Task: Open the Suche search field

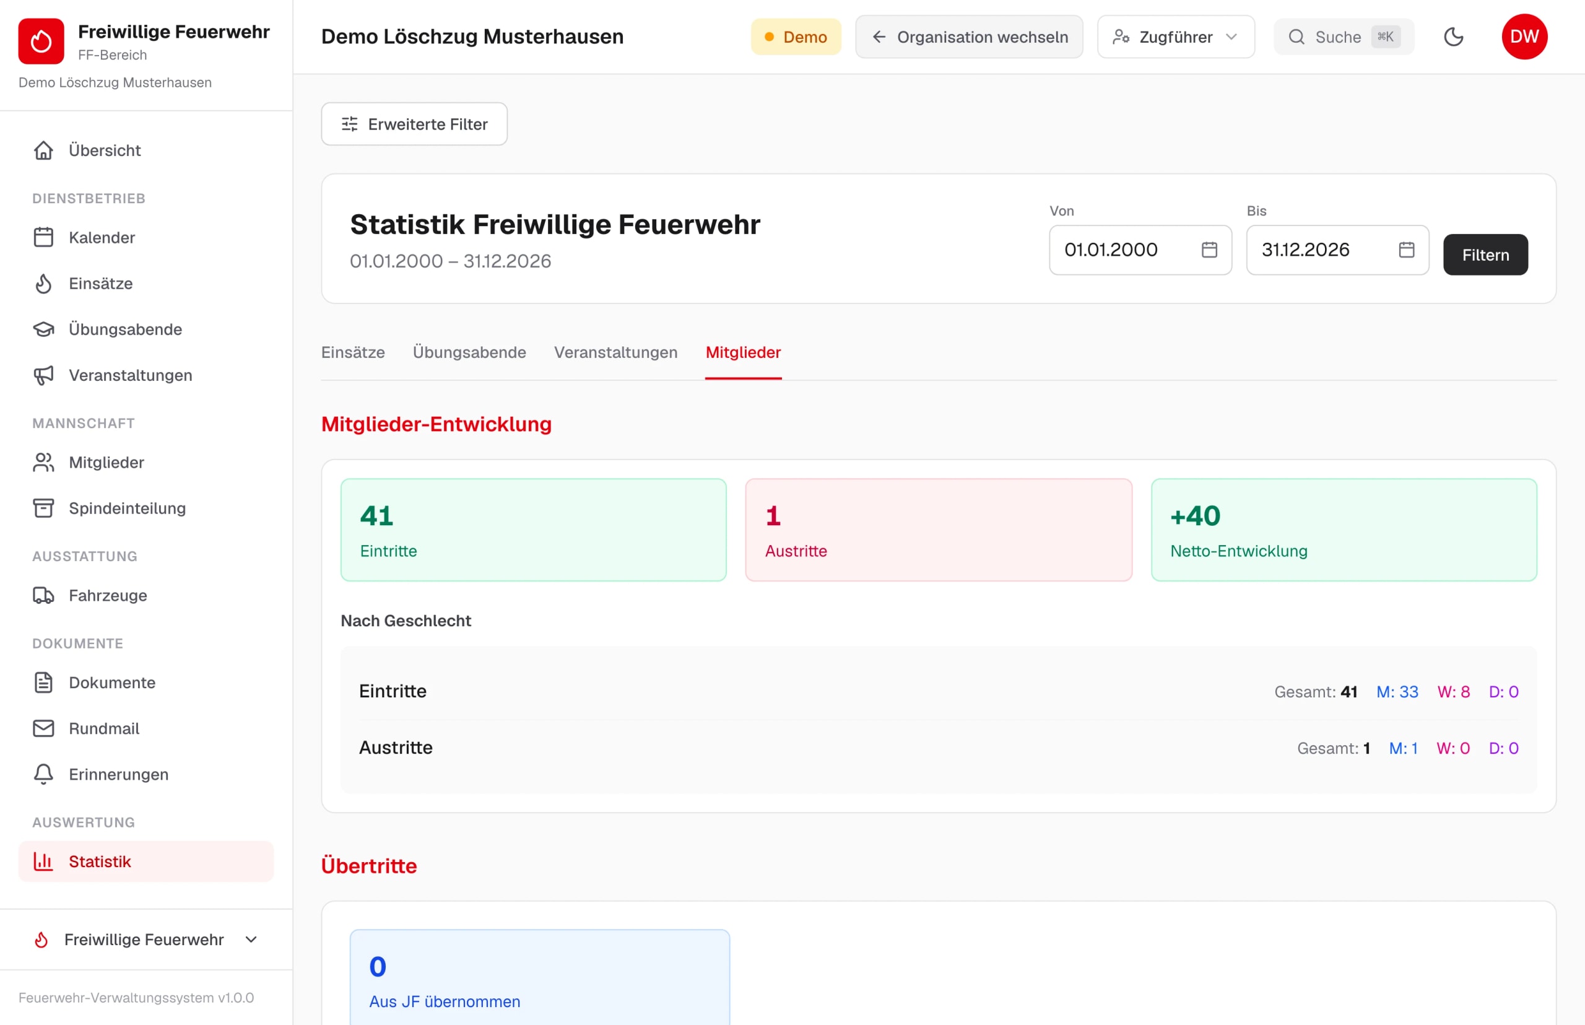Action: tap(1344, 37)
